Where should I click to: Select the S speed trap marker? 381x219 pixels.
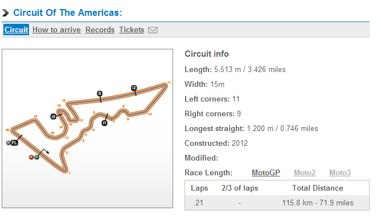[100, 93]
